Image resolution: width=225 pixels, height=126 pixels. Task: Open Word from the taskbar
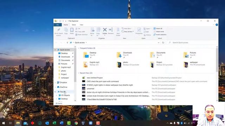click(x=62, y=123)
